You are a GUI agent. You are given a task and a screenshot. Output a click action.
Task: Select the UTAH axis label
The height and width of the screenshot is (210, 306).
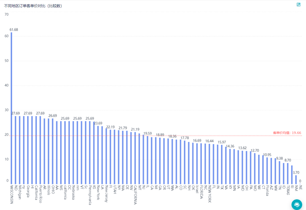coord(114,190)
